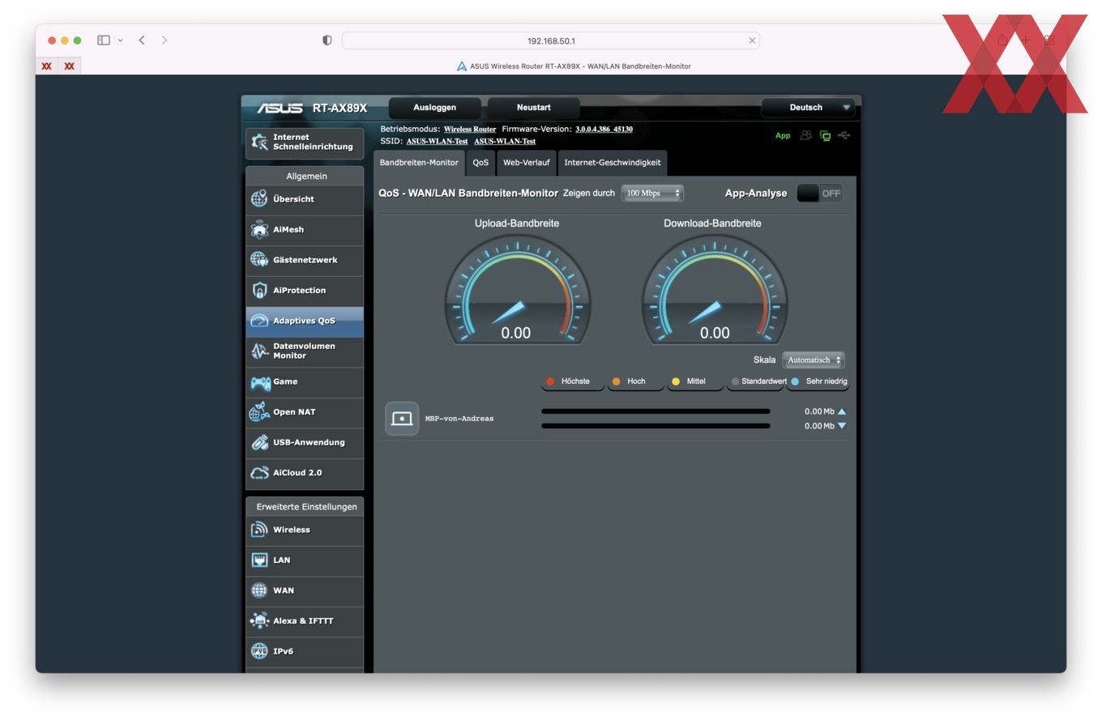Screen dimensions: 1102x720
Task: Click firmware version 3.0.0.4.386_45130 link
Action: click(604, 129)
